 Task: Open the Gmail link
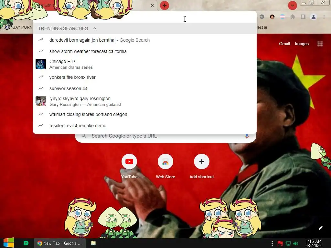284,44
